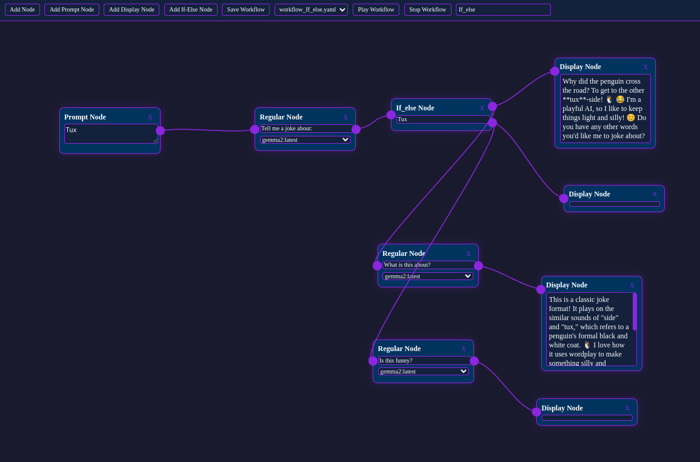Stop the workflow
700x462 pixels.
(427, 9)
